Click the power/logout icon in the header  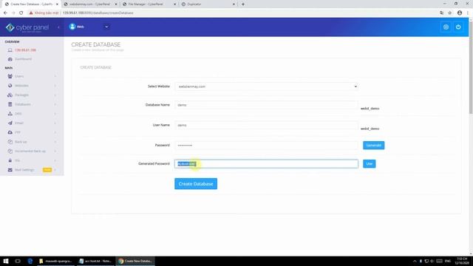click(458, 27)
